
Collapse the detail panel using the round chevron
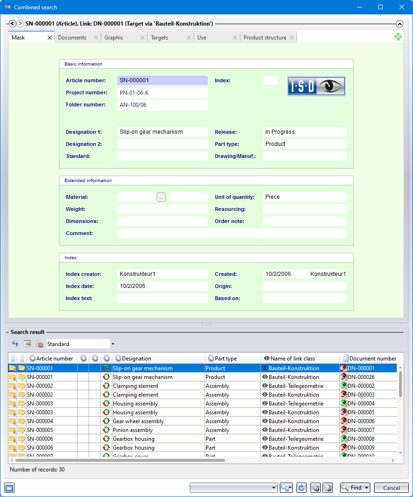pos(400,24)
